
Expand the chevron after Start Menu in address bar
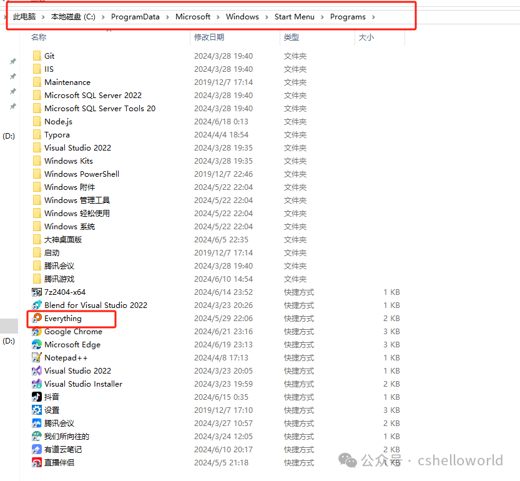(x=323, y=17)
